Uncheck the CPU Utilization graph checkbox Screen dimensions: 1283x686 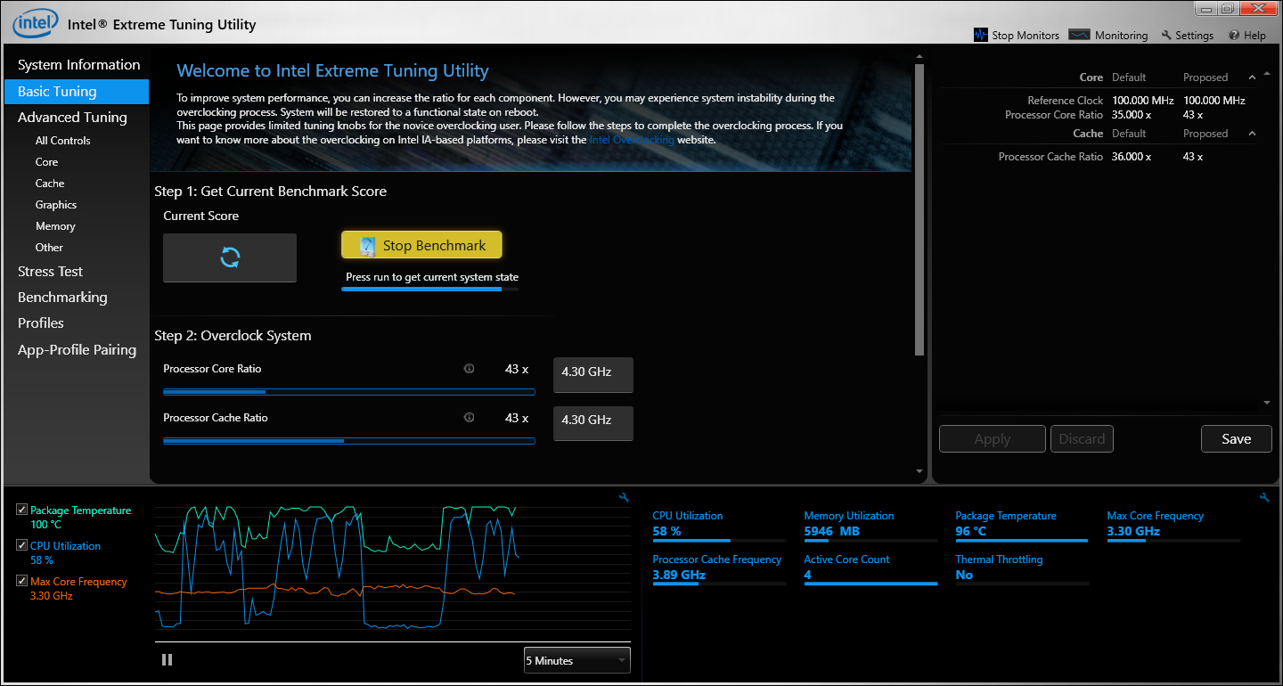(21, 545)
